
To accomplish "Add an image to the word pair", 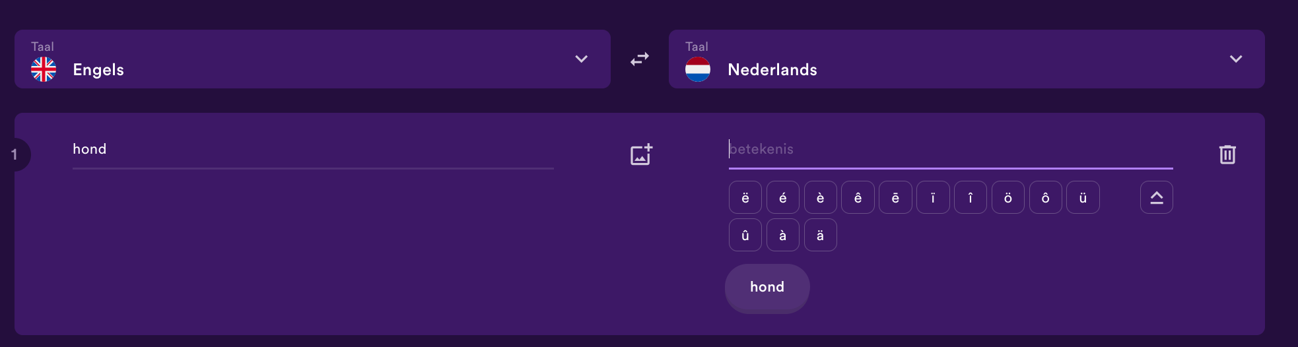I will tap(641, 154).
